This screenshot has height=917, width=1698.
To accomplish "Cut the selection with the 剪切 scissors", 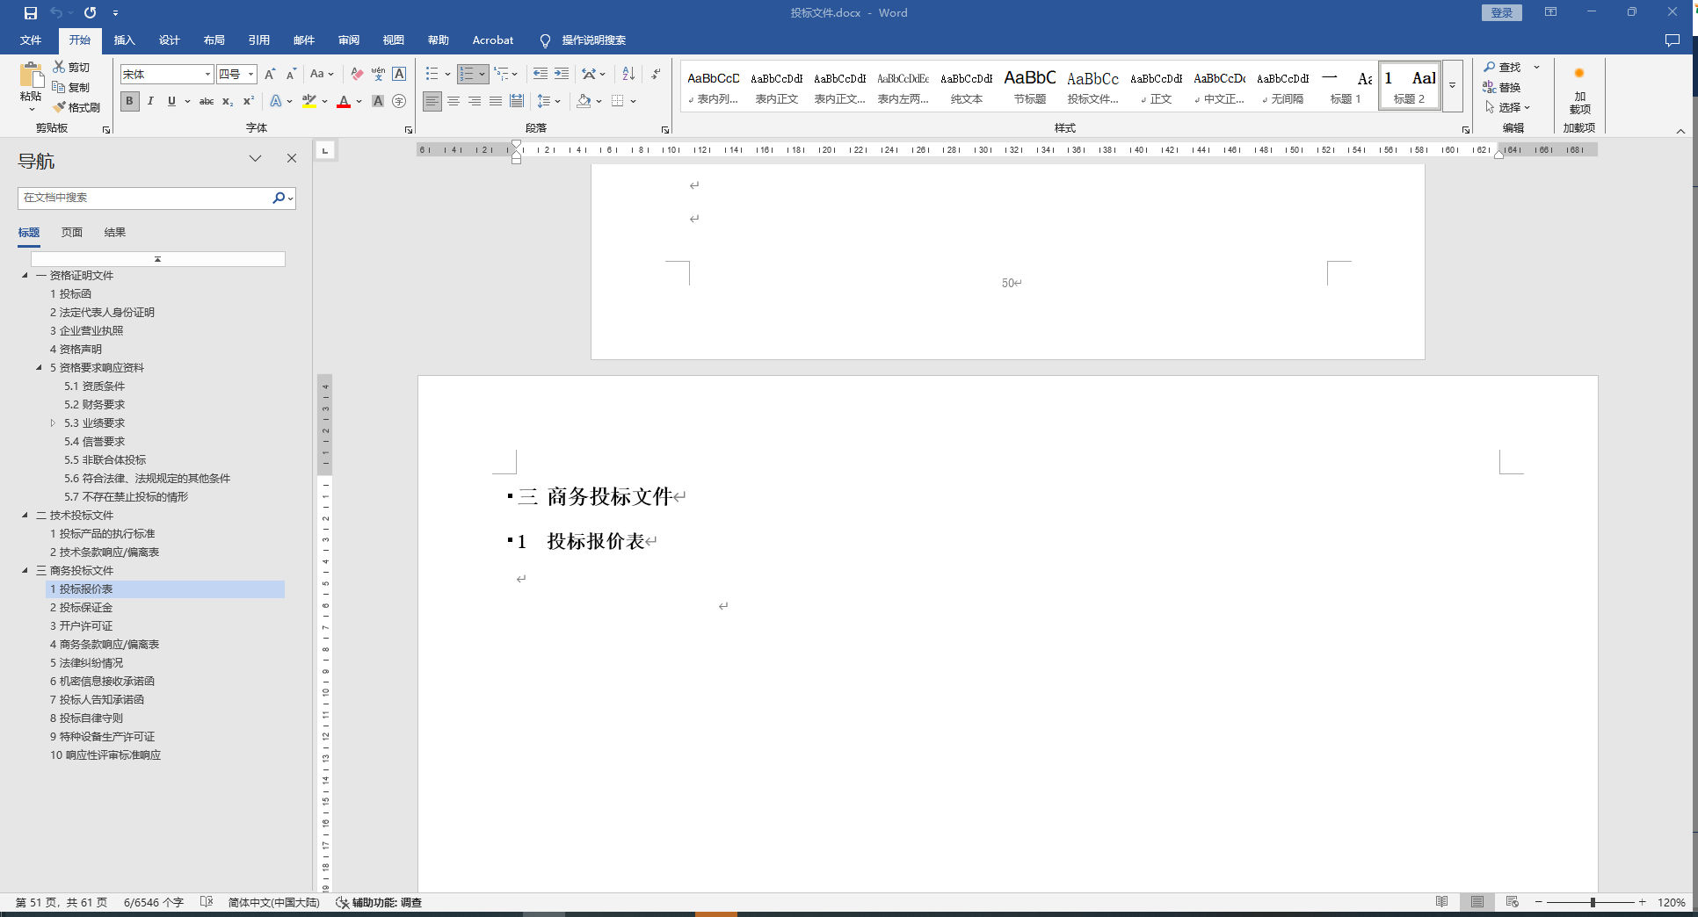I will (71, 67).
